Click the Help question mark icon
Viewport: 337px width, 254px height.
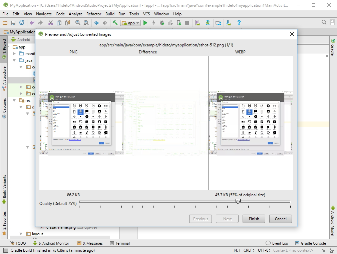[239, 23]
